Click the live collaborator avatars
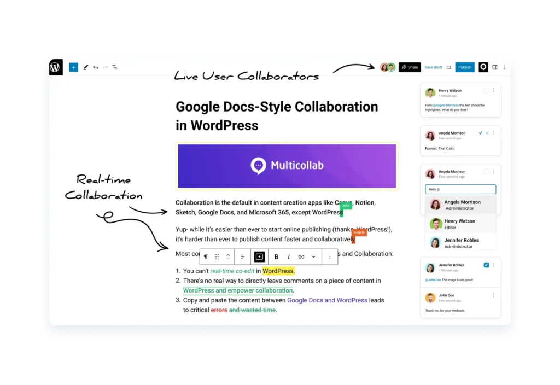Image resolution: width=560 pixels, height=385 pixels. [388, 67]
